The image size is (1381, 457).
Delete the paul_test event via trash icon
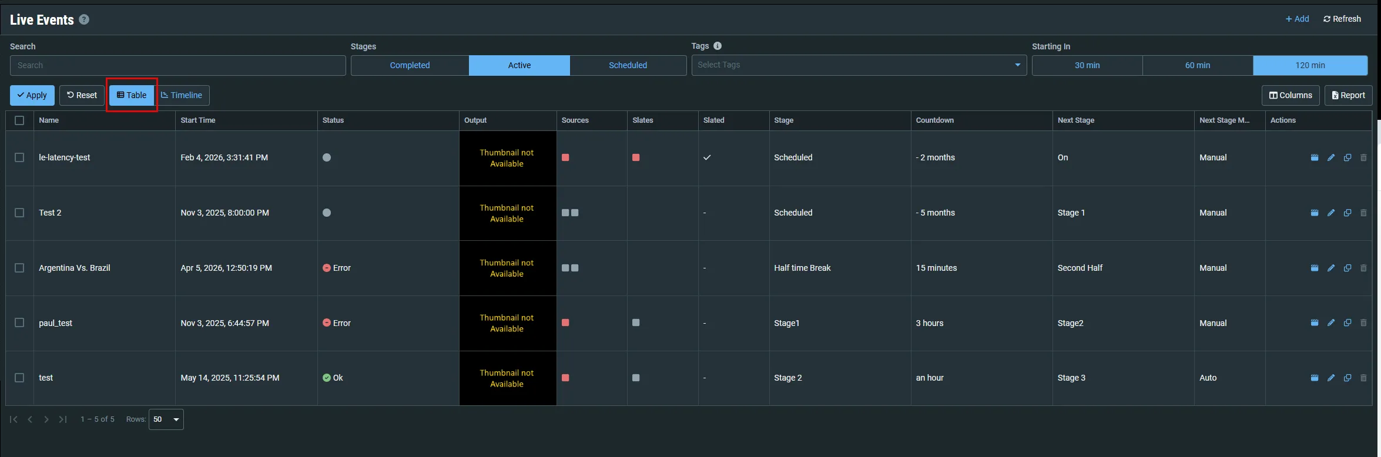pos(1363,322)
